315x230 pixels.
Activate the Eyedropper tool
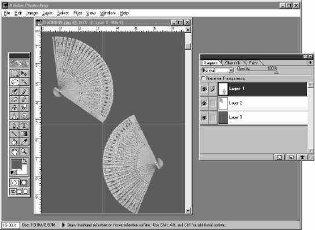(24, 142)
